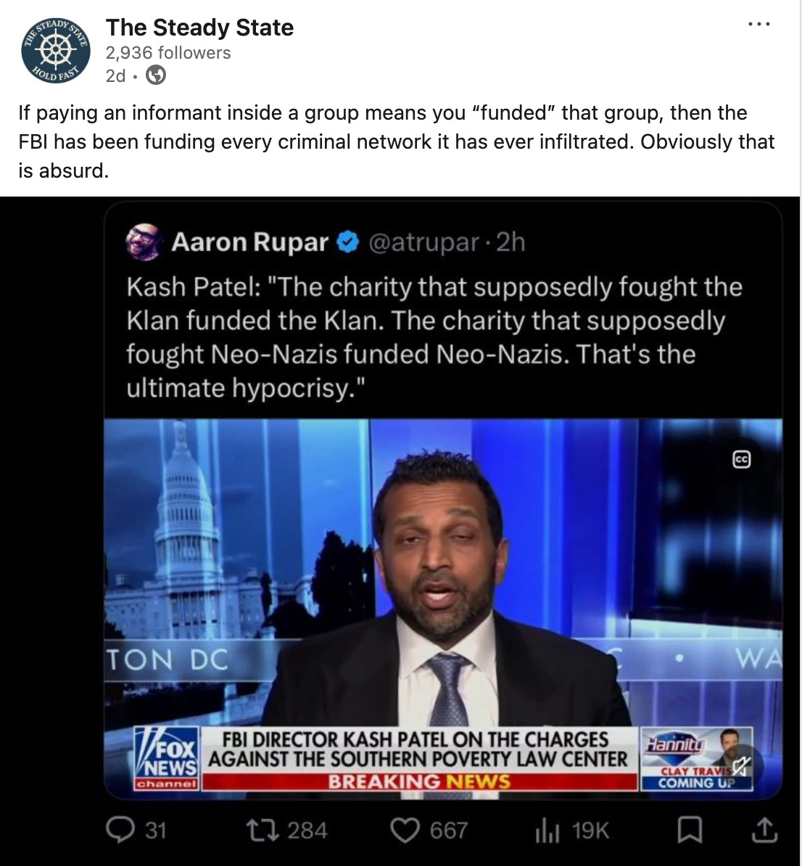Screen dimensions: 802x866
Task: Open The Steady State page name link
Action: point(199,27)
